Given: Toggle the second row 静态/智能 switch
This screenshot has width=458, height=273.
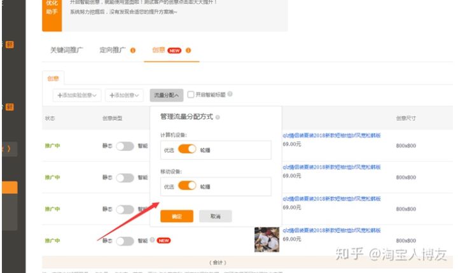Looking at the screenshot, I should coord(125,178).
